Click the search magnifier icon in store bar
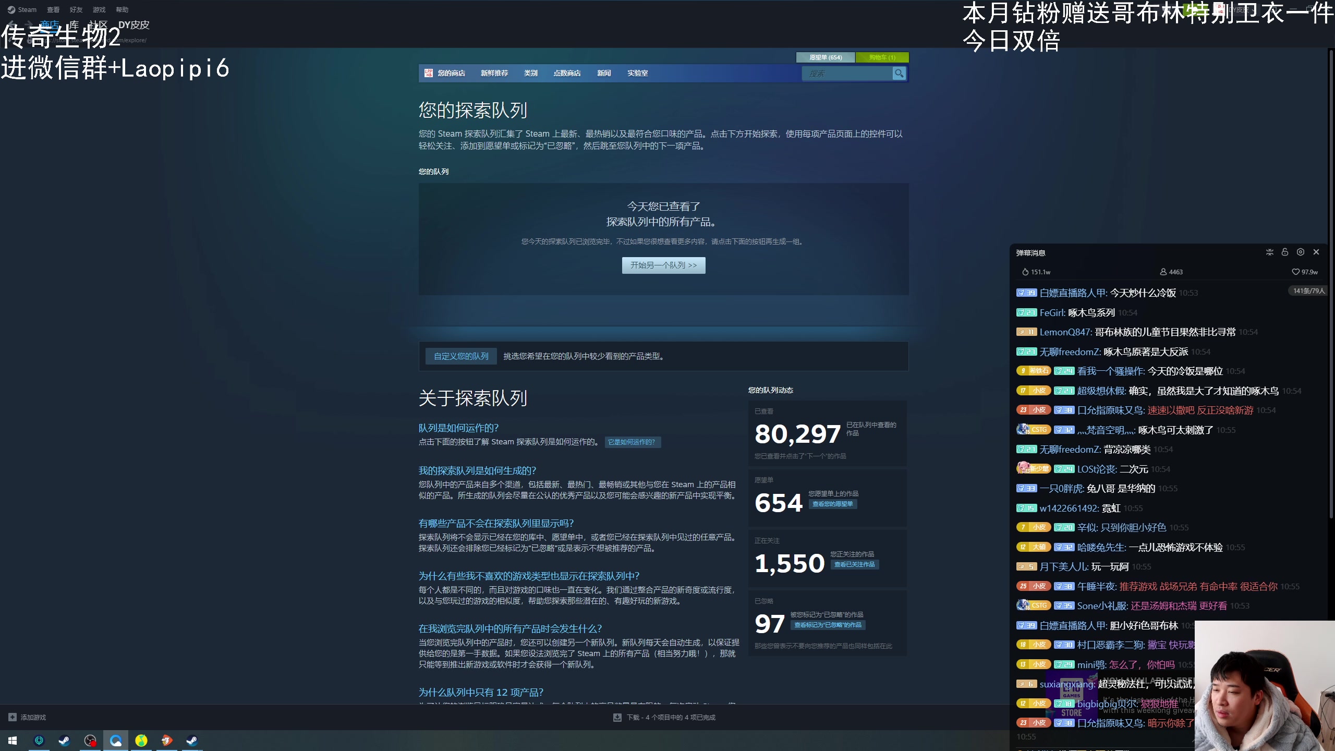 coord(899,74)
